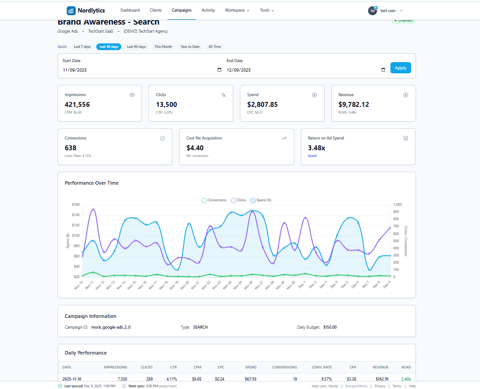Click the dollar icon on the Spend card
The image size is (480, 389).
coord(314,95)
